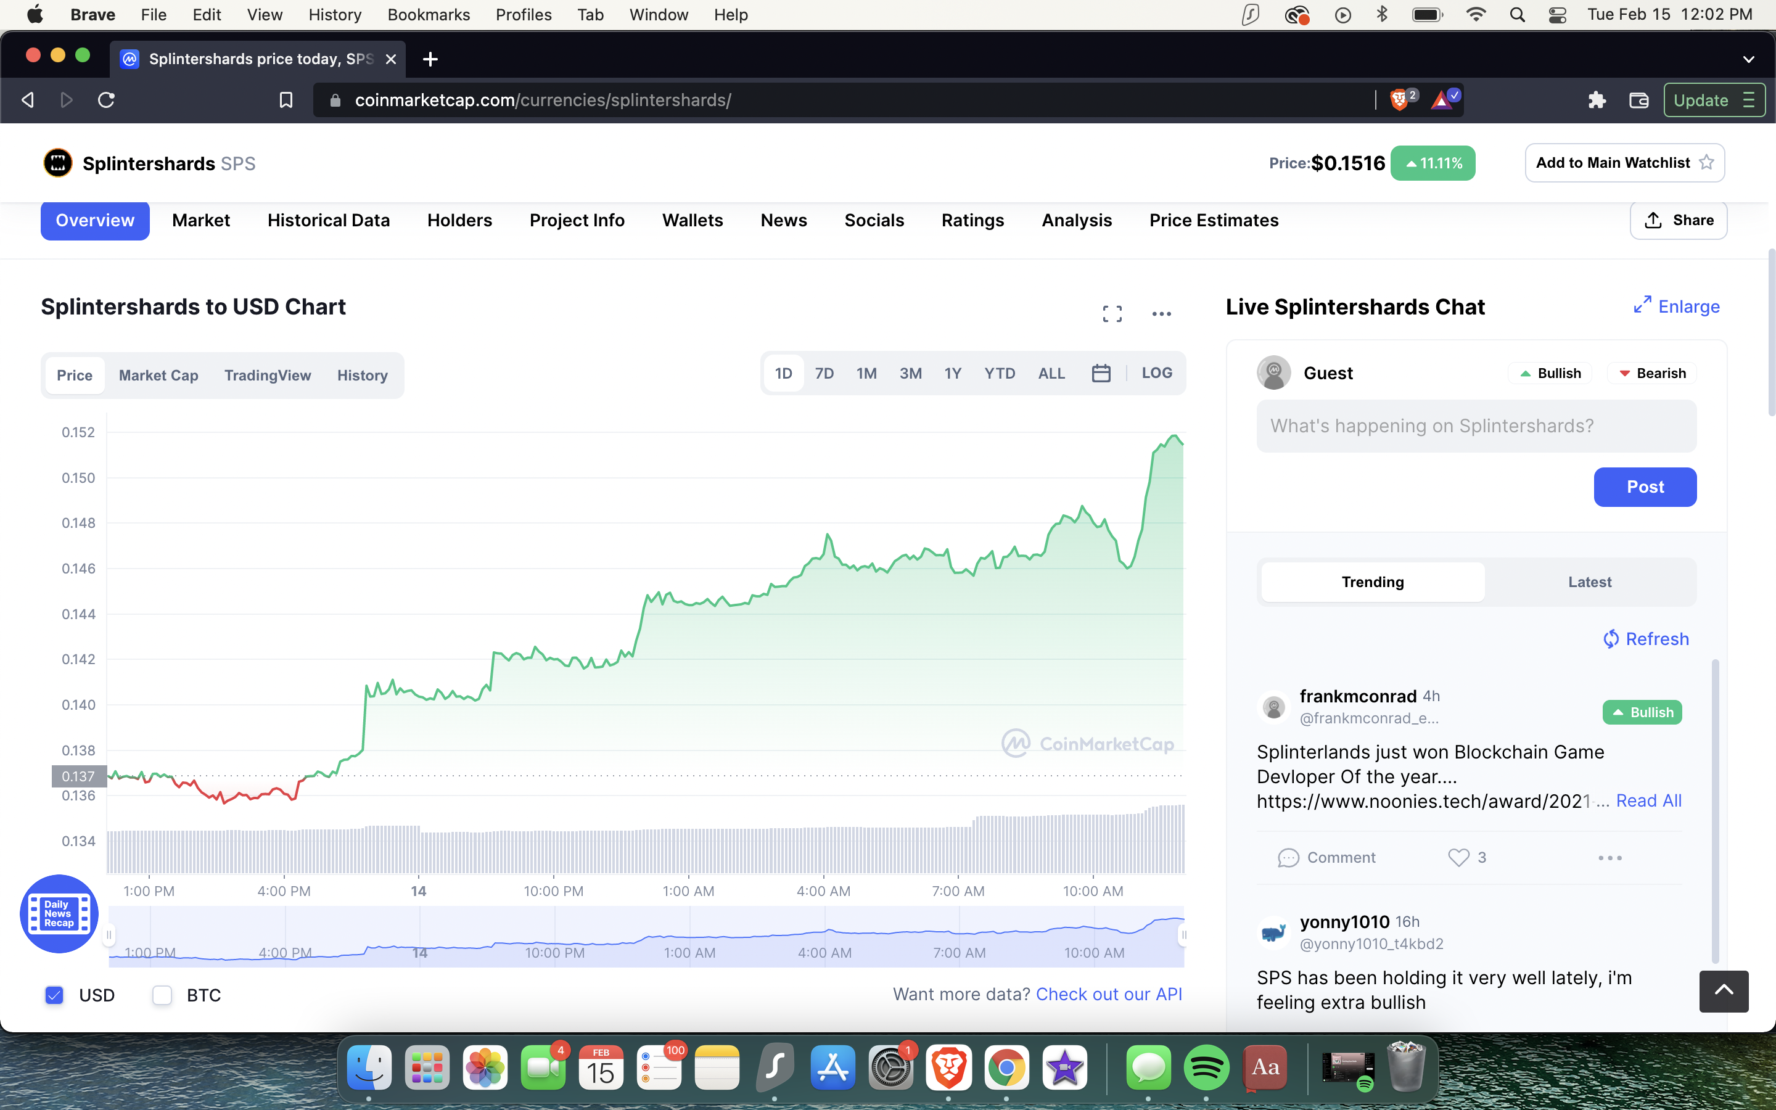
Task: Open Check out our API link
Action: (1109, 994)
